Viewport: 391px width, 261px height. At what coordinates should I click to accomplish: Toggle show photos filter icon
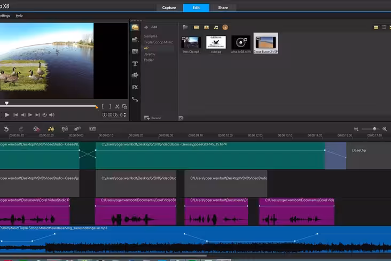206,27
